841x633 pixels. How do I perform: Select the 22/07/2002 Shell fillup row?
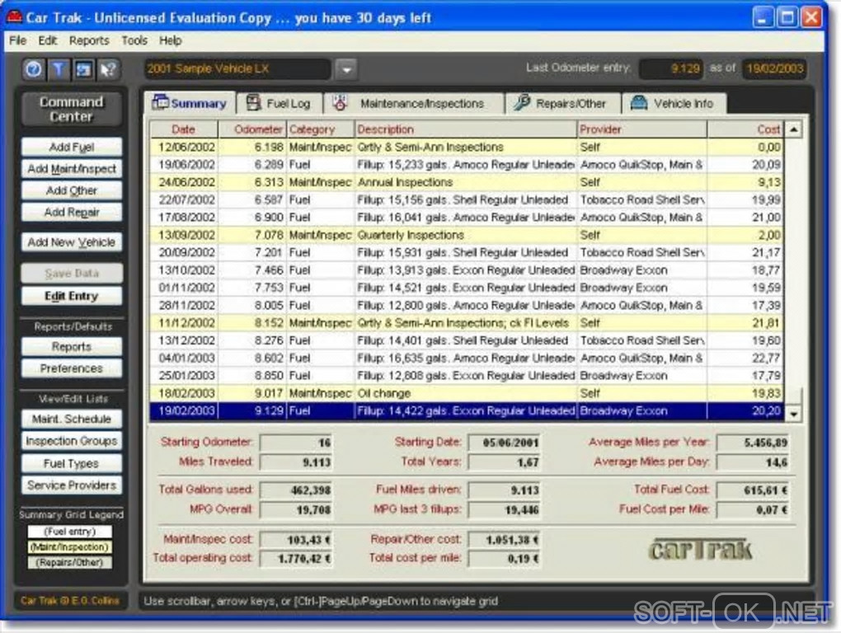[x=467, y=200]
